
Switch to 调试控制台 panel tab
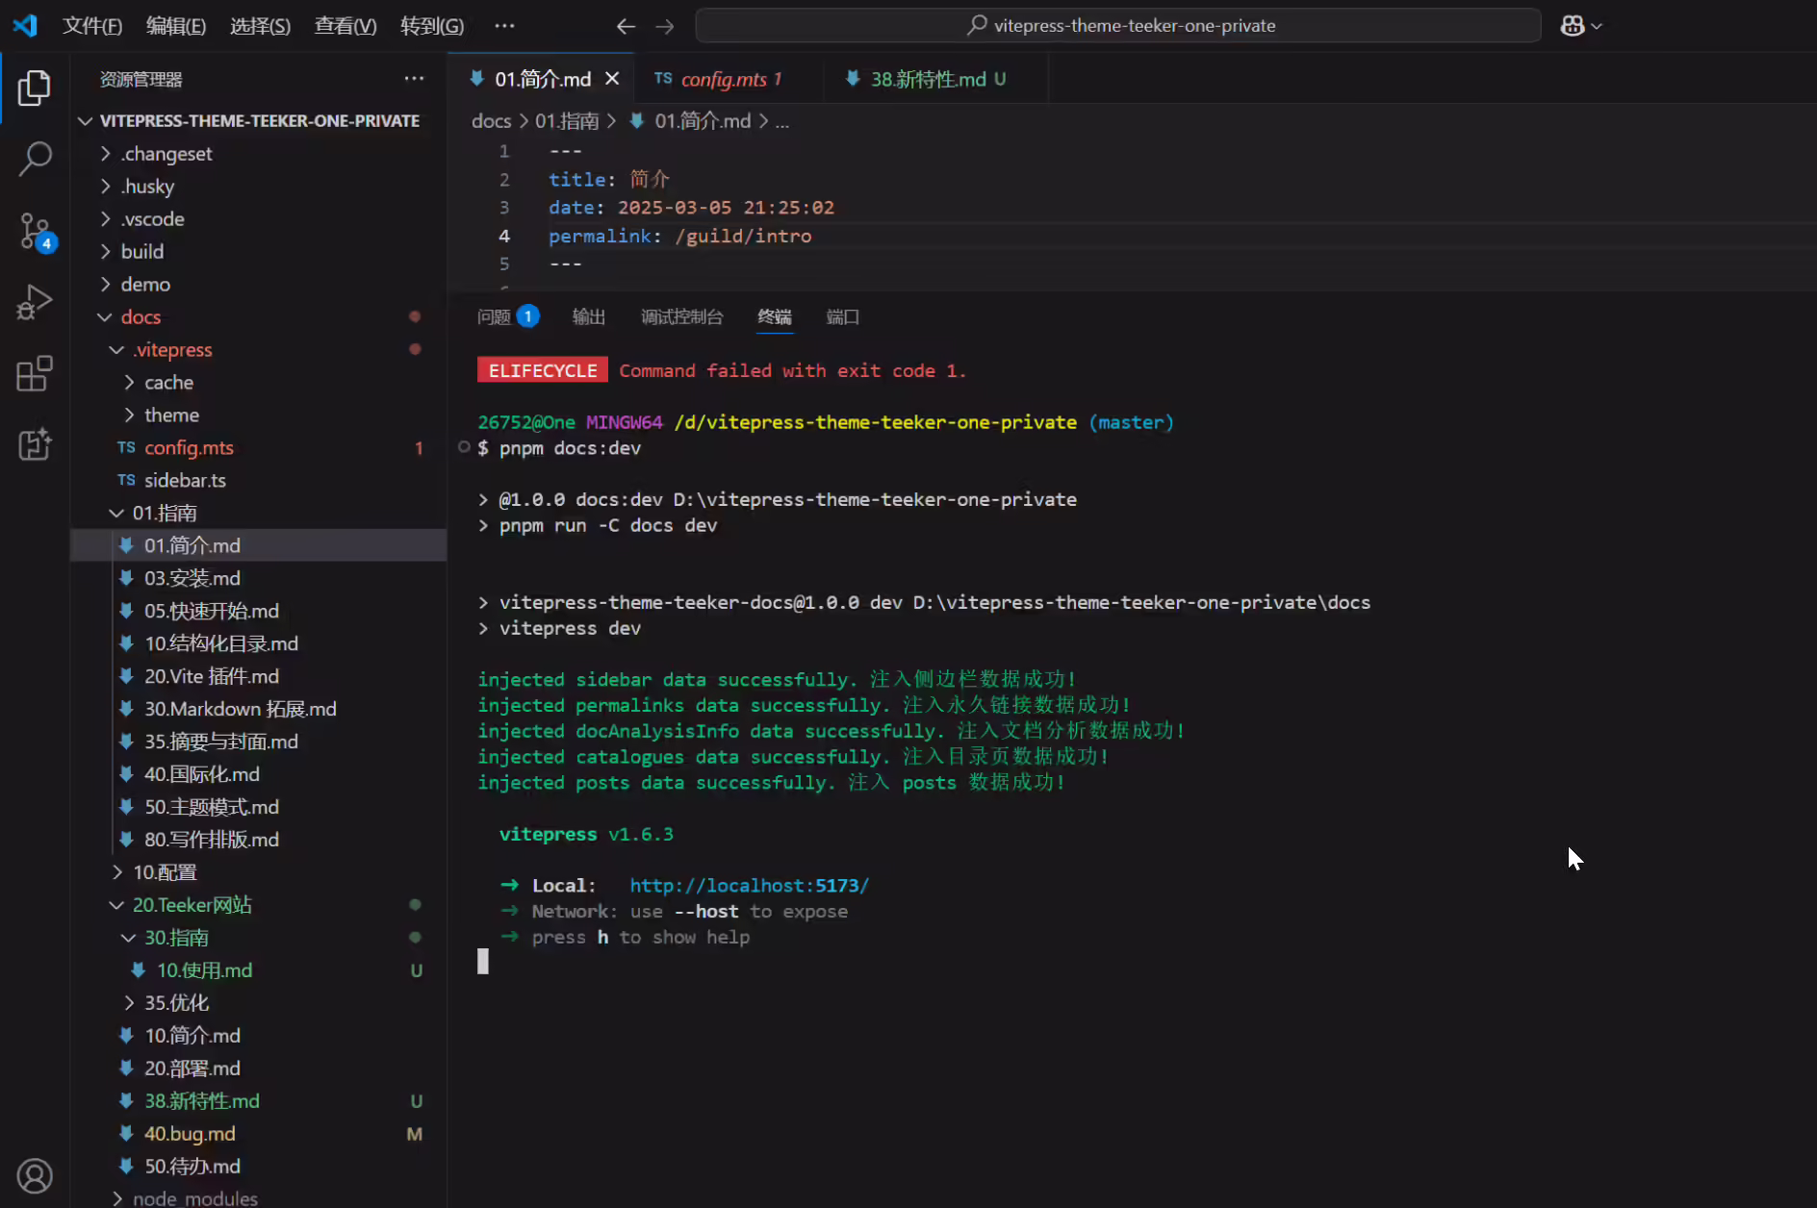(681, 316)
